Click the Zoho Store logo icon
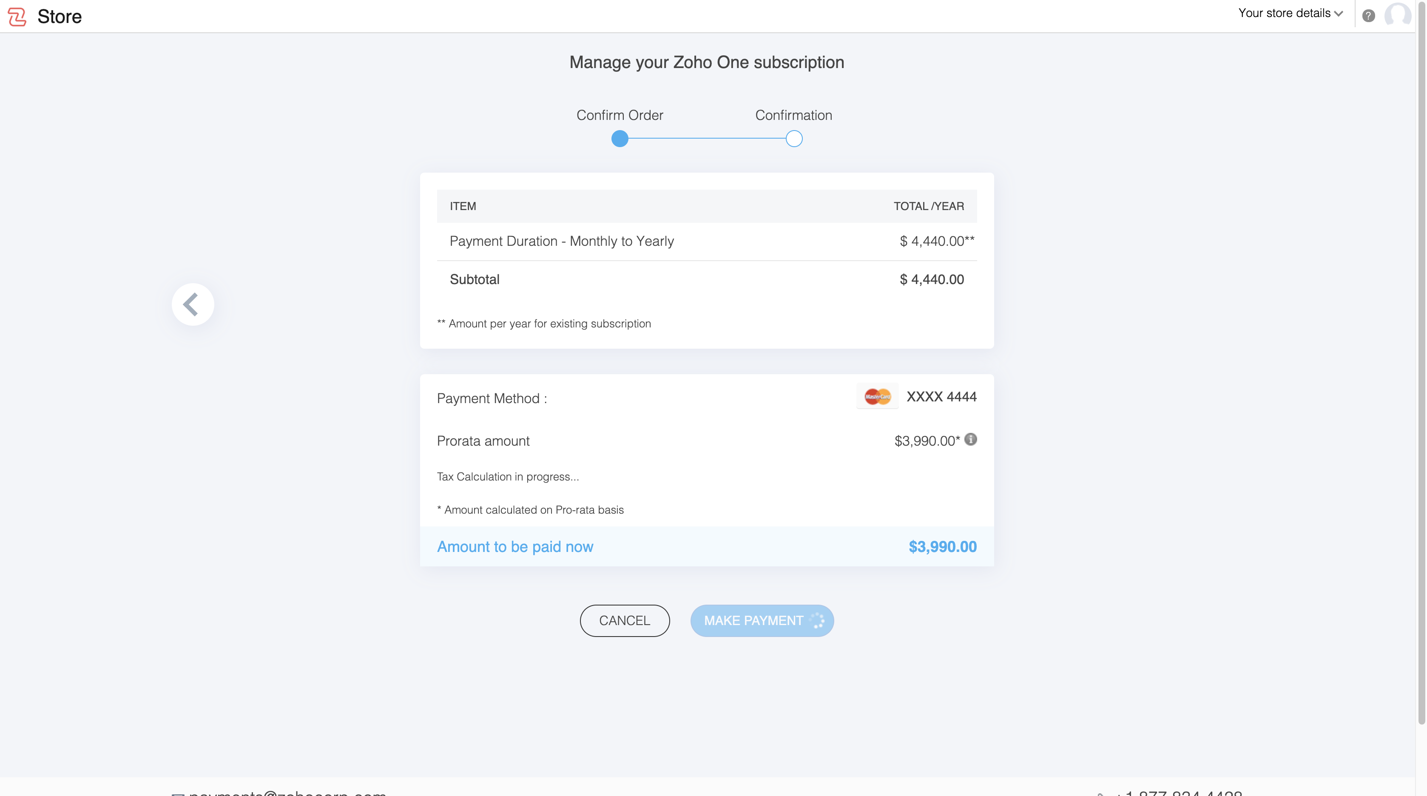Viewport: 1427px width, 796px height. point(17,17)
